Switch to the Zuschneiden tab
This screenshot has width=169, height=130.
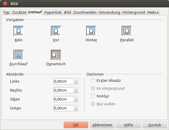click(85, 12)
